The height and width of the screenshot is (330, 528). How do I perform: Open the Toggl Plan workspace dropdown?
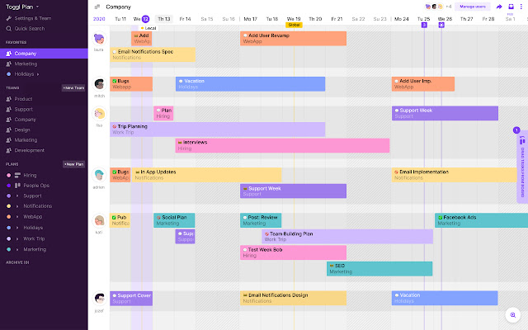pyautogui.click(x=22, y=7)
